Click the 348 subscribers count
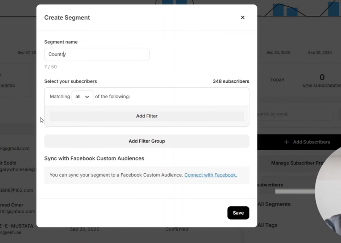341x243 pixels. click(231, 81)
